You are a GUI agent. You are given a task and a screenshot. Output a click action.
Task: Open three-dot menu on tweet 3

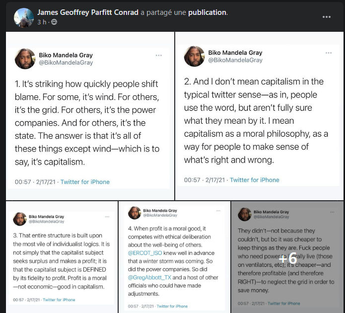[x=107, y=217]
